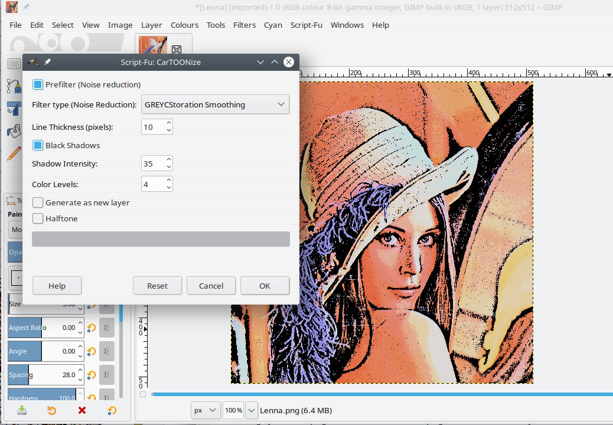Image resolution: width=613 pixels, height=425 pixels.
Task: Reset tool options to defaults bottom icon
Action: [x=112, y=410]
